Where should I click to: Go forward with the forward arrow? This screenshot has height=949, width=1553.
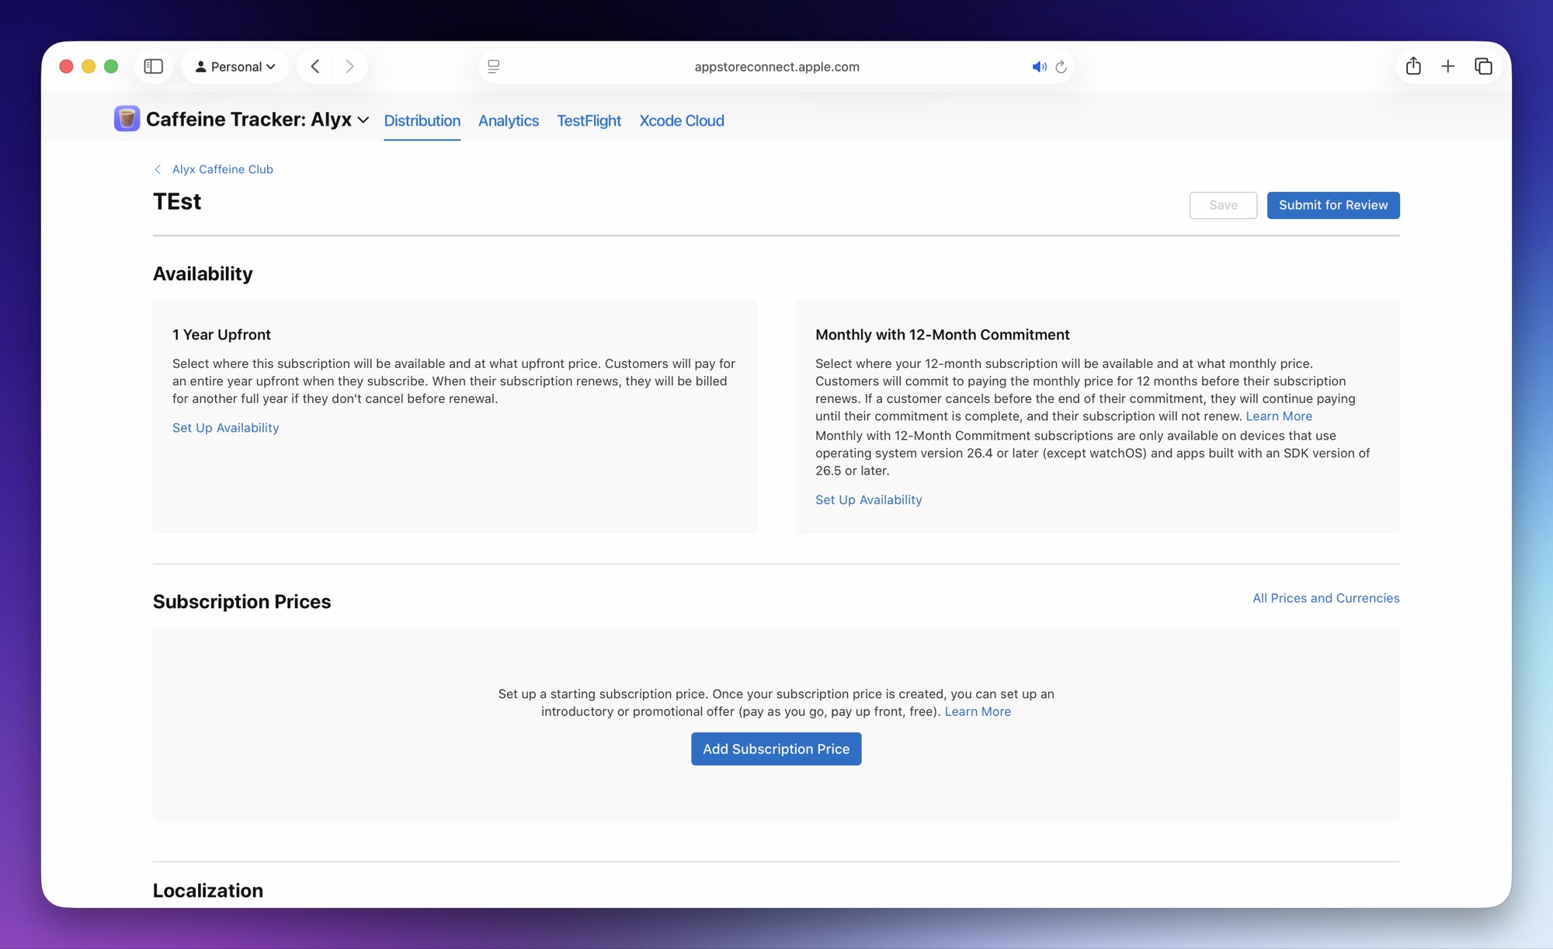point(349,67)
